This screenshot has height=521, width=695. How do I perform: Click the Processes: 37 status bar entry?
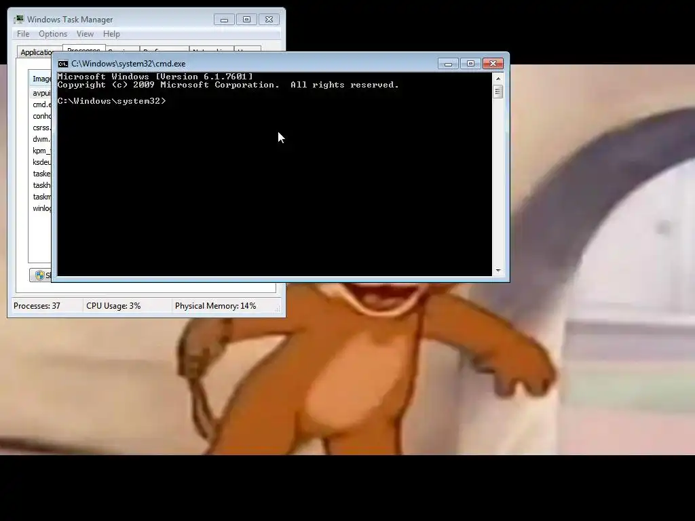click(x=37, y=306)
